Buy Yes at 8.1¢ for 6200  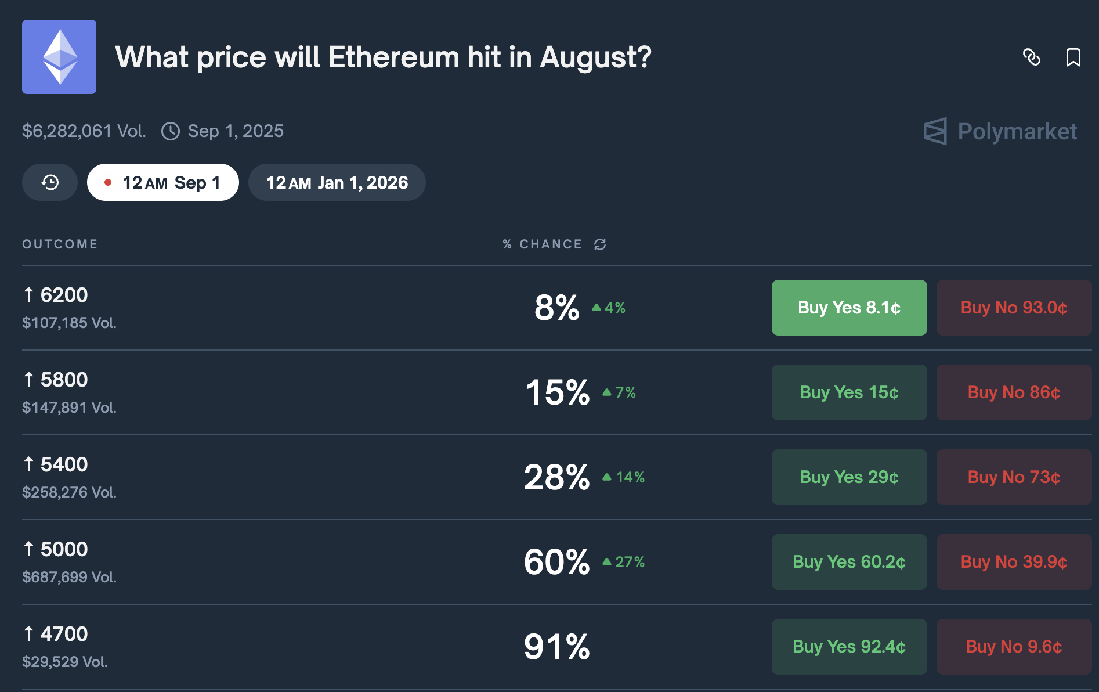click(x=849, y=308)
